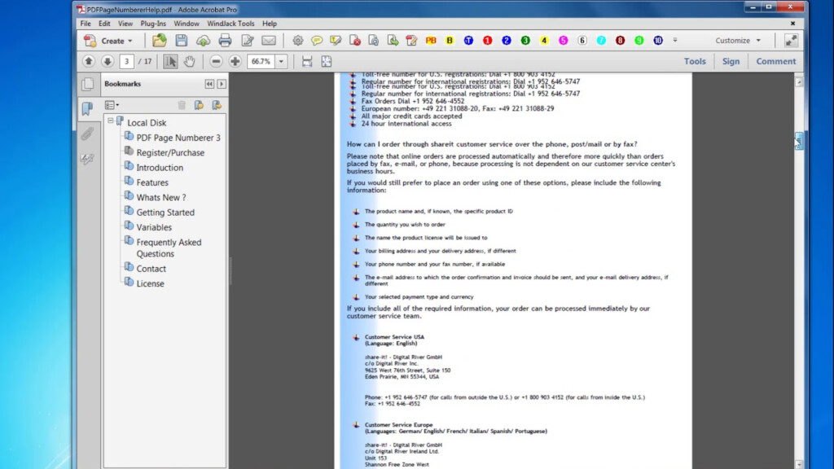Open the Create dropdown
Image resolution: width=834 pixels, height=469 pixels.
108,41
